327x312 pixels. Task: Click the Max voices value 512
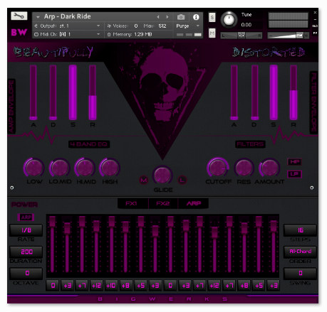tap(162, 26)
